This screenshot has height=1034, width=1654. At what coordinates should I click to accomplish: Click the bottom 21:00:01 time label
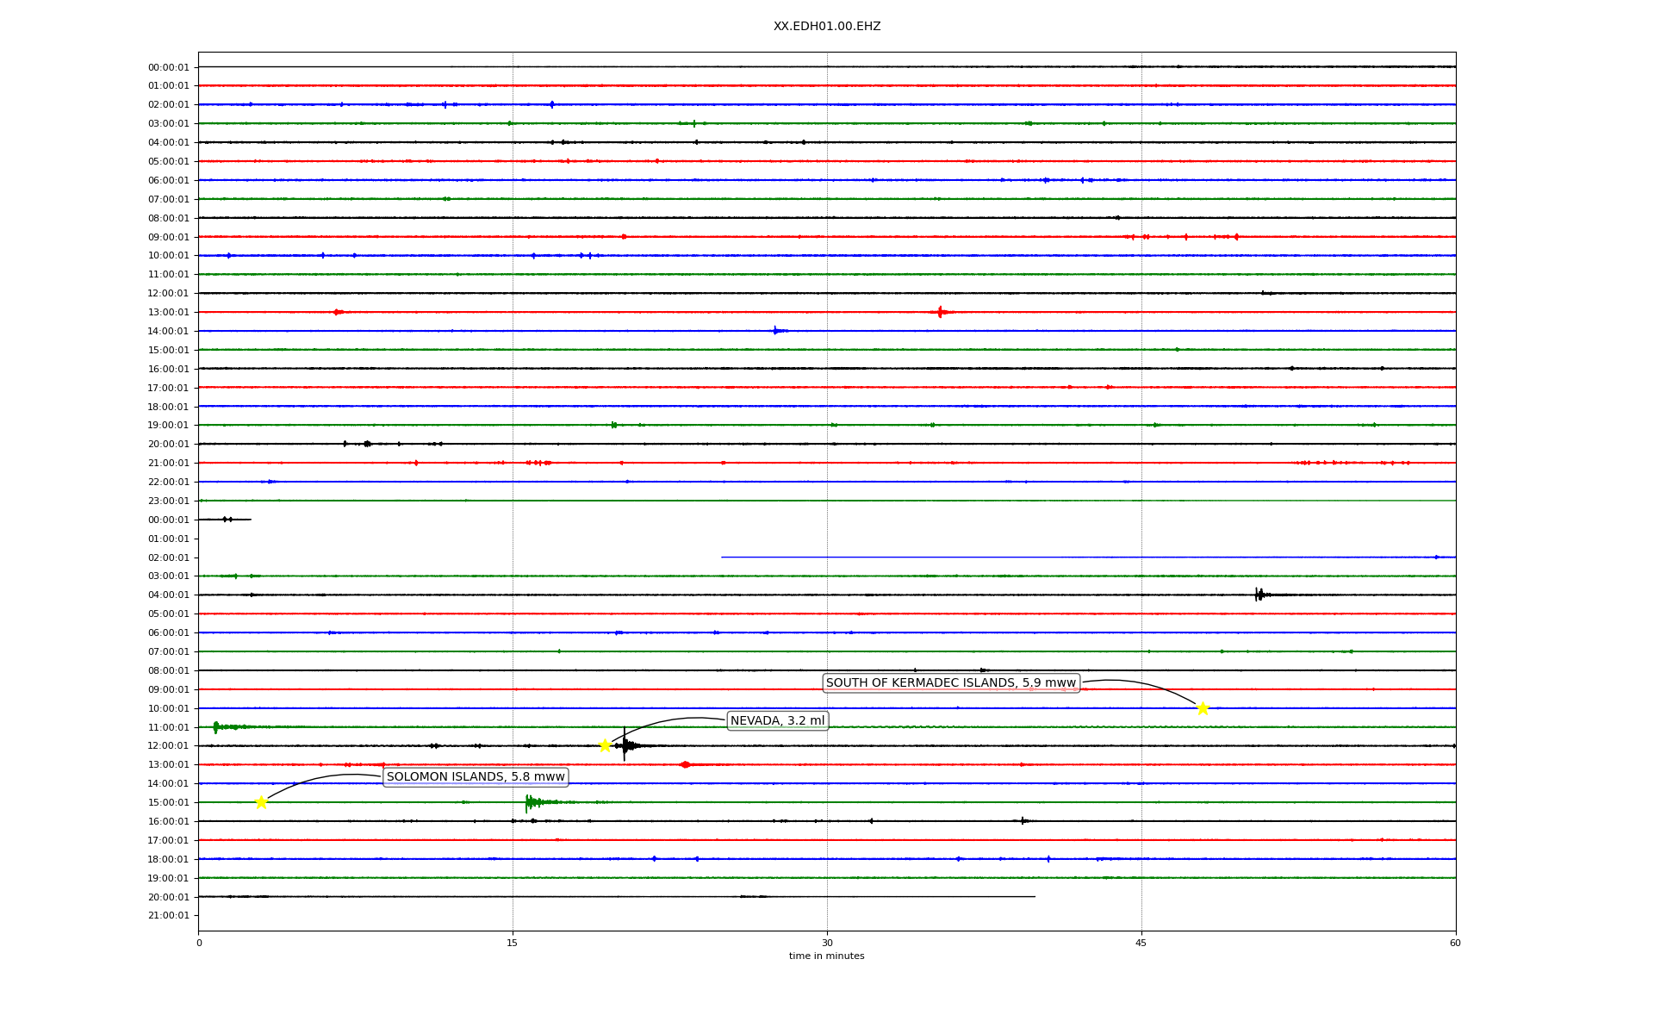[168, 916]
